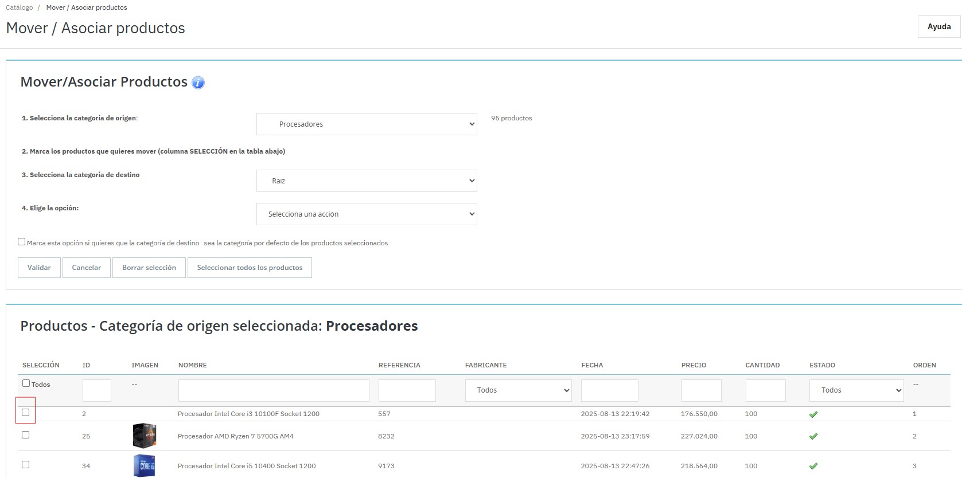Open the Fabricante filter dropdown
Image resolution: width=962 pixels, height=478 pixels.
tap(518, 390)
